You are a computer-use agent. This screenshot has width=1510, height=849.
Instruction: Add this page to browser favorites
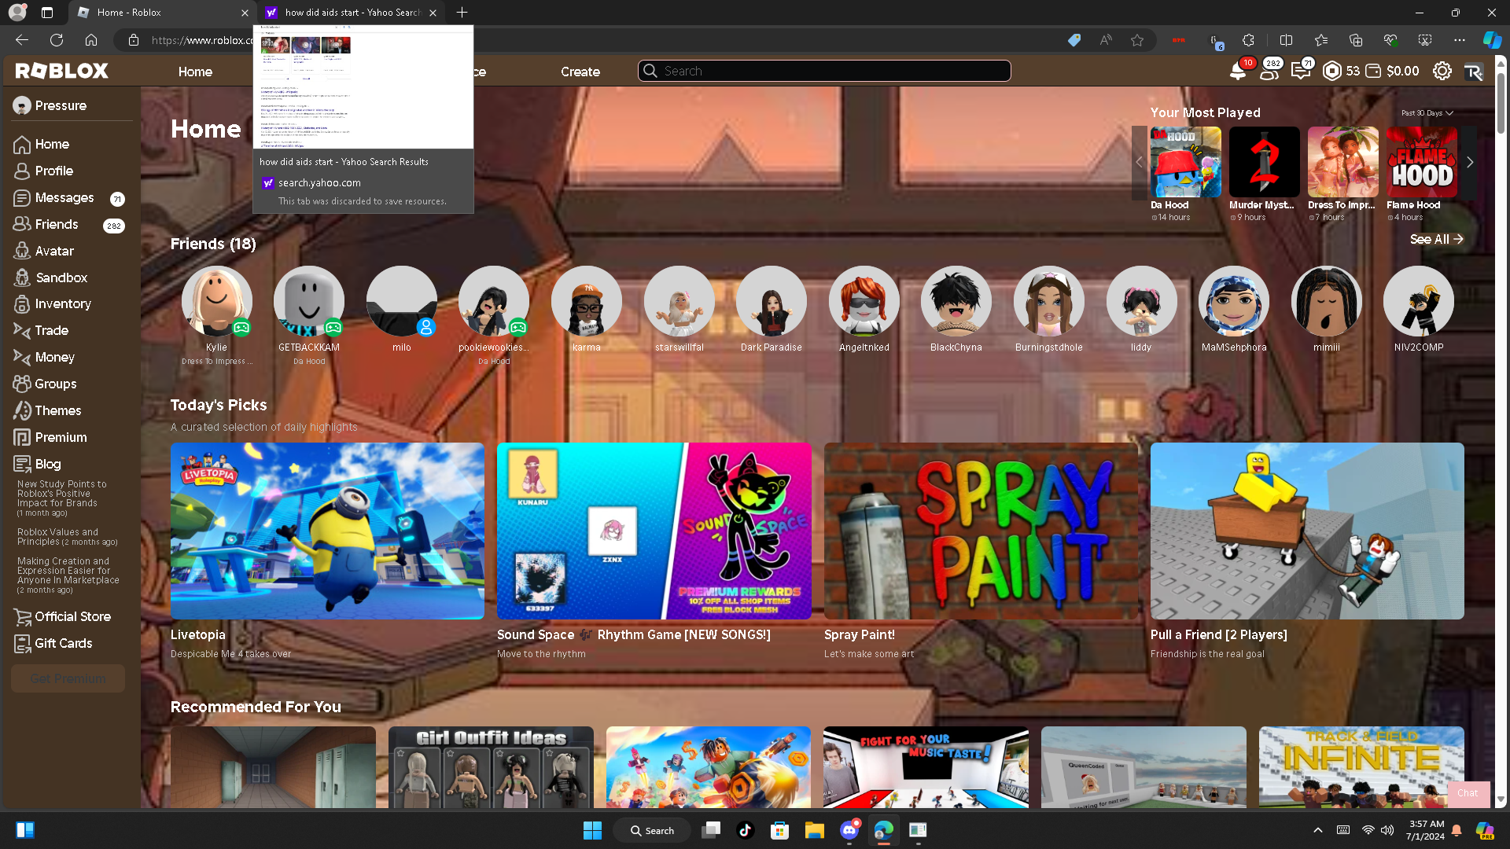pos(1137,40)
